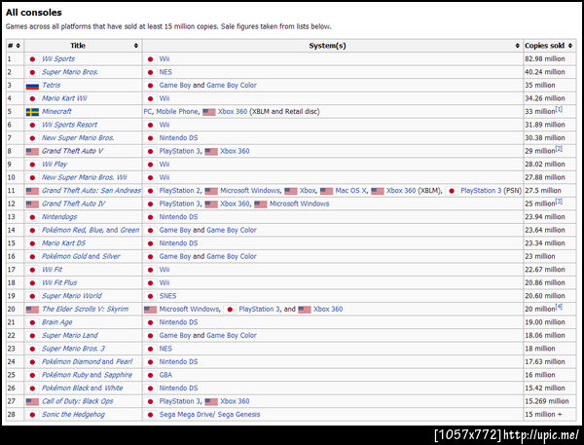Click sort arrows in the Title header

[136, 46]
